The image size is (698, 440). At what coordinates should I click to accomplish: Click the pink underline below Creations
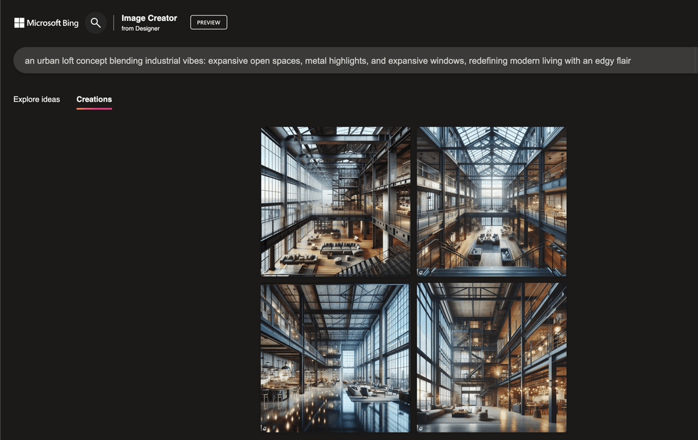94,108
